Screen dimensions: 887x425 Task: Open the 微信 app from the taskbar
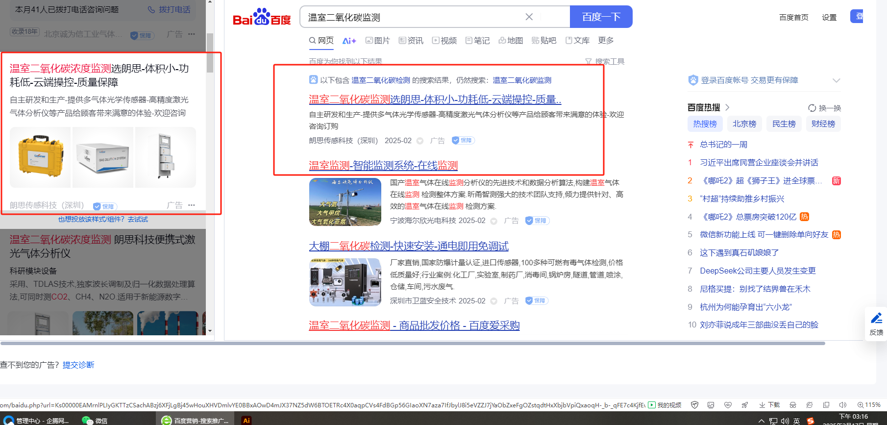click(95, 420)
